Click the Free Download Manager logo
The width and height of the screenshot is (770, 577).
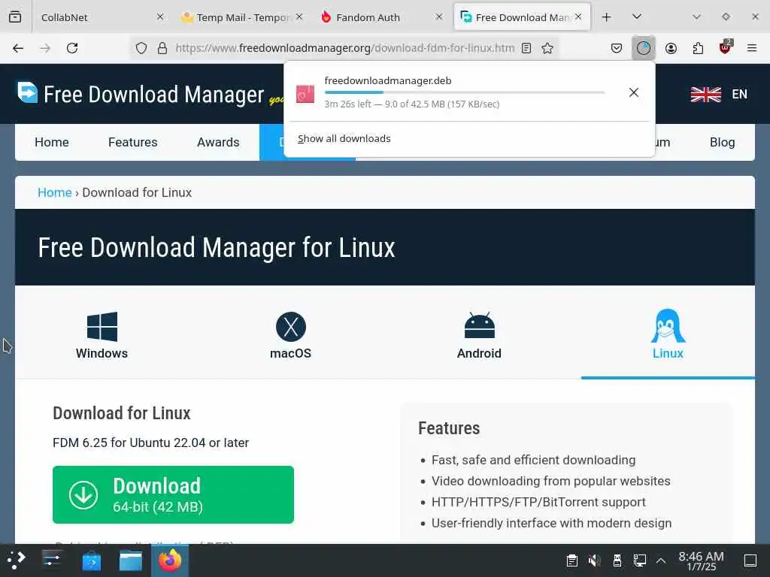point(141,94)
